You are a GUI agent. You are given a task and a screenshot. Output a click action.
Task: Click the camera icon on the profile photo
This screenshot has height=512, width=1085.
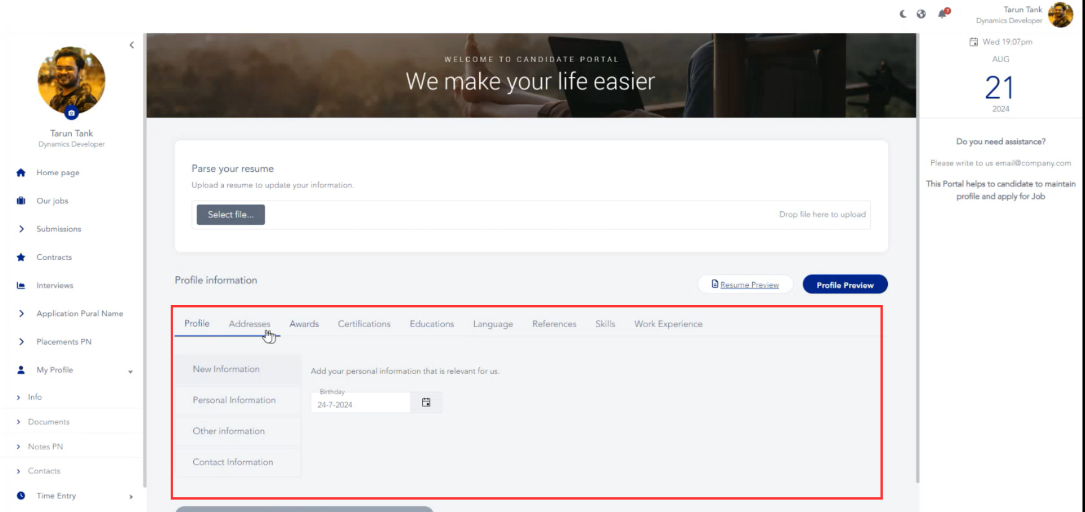click(x=71, y=112)
